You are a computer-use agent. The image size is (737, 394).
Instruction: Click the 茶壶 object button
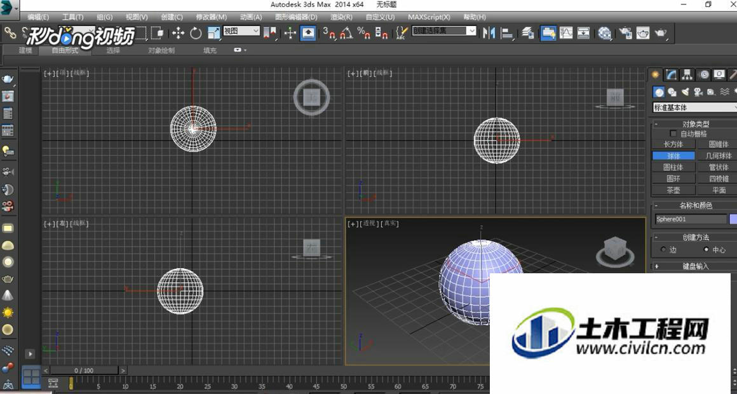coord(673,190)
